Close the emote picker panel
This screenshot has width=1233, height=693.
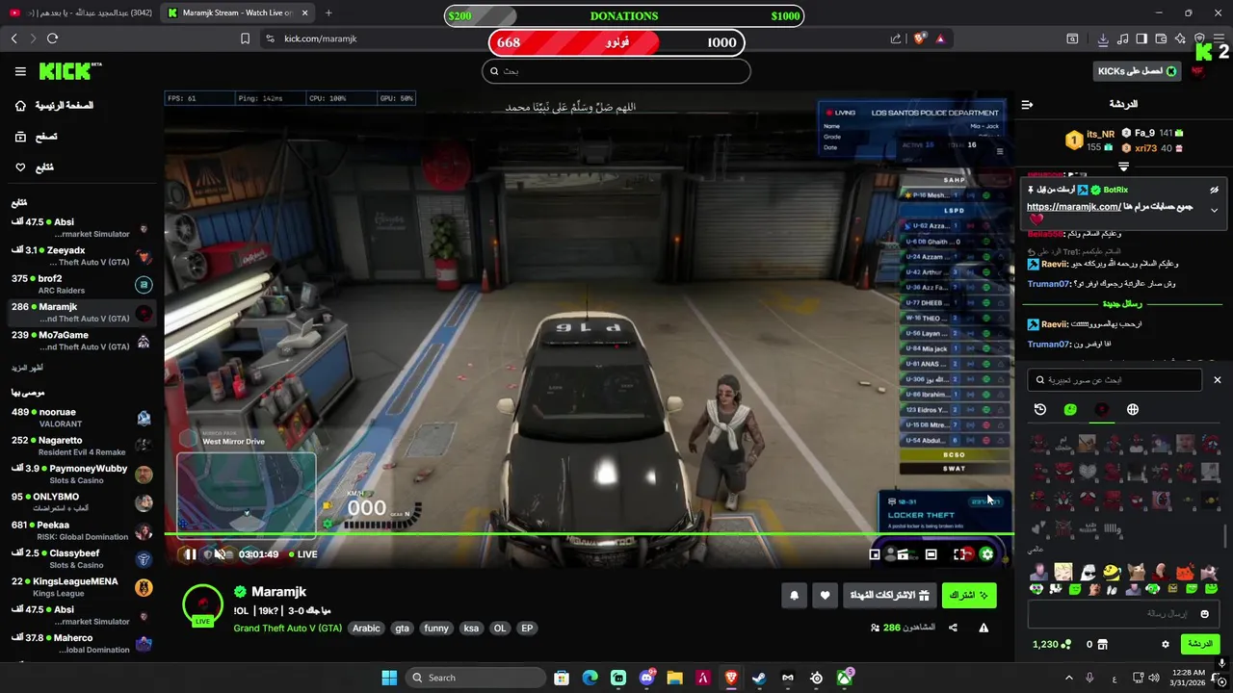[x=1217, y=380]
